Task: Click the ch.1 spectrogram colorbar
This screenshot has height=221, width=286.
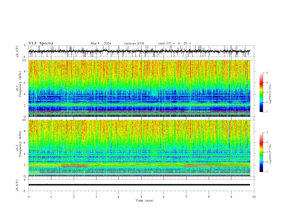Action: pyautogui.click(x=261, y=92)
